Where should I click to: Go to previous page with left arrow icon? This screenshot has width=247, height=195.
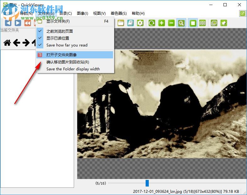tap(8, 23)
